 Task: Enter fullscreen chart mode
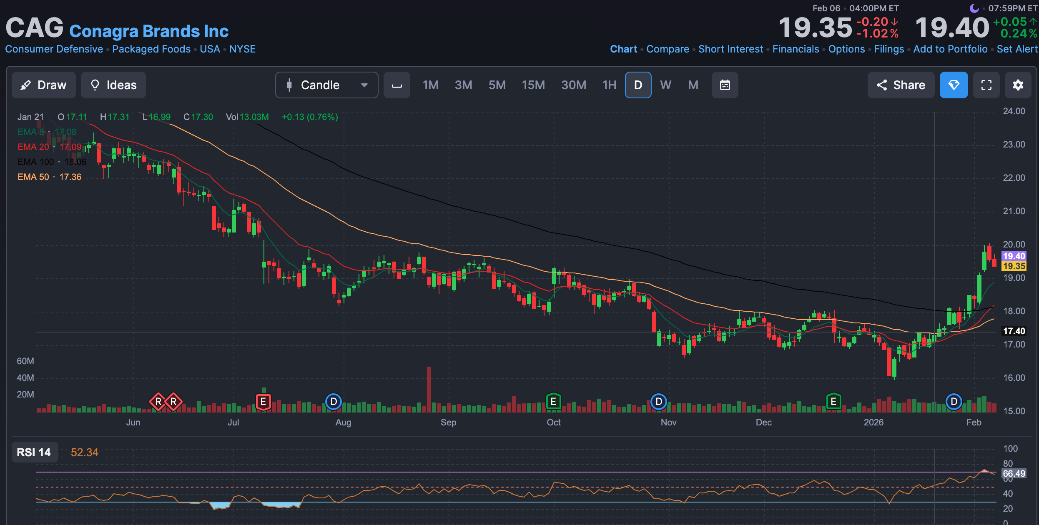(986, 85)
